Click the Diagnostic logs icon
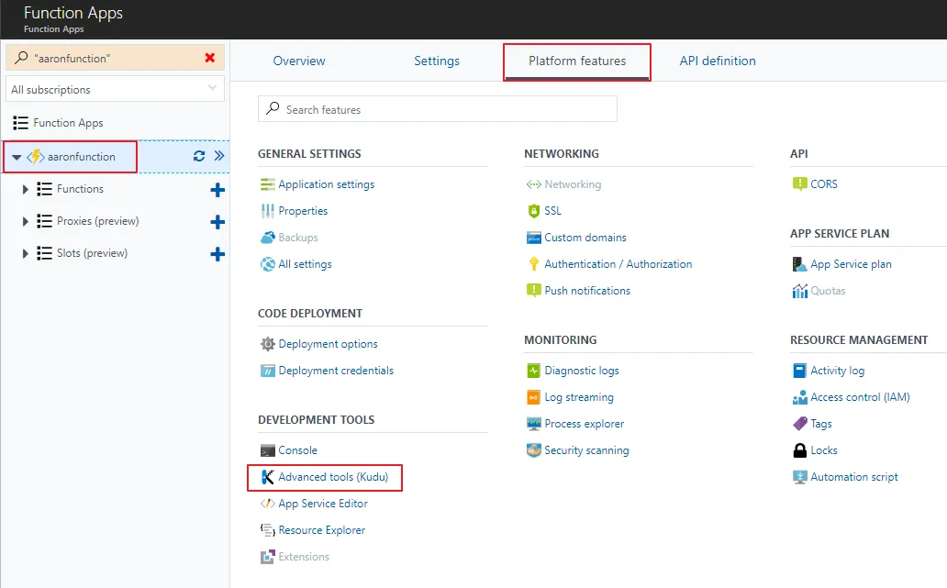Image resolution: width=947 pixels, height=588 pixels. click(x=534, y=371)
